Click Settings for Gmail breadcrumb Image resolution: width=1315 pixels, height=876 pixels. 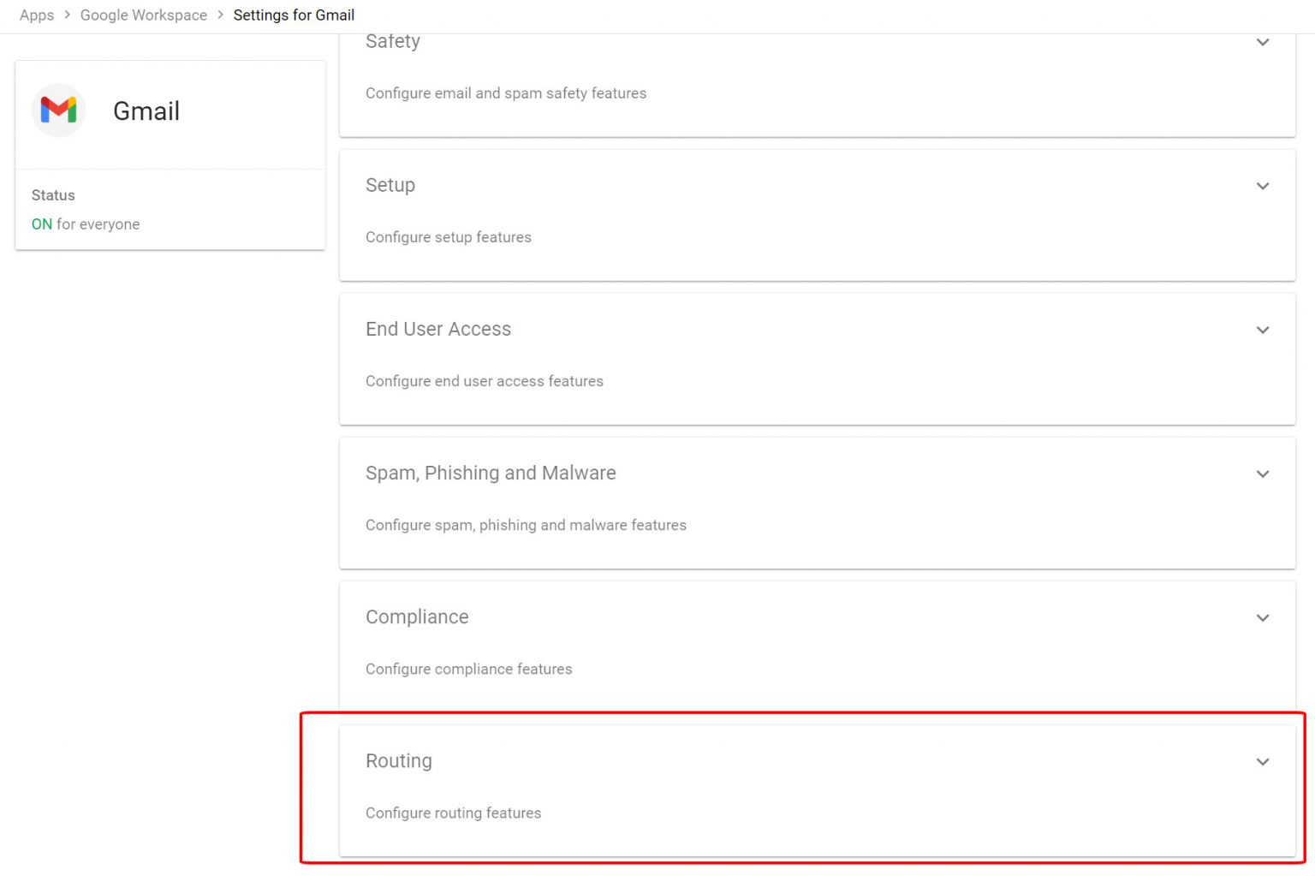(294, 15)
